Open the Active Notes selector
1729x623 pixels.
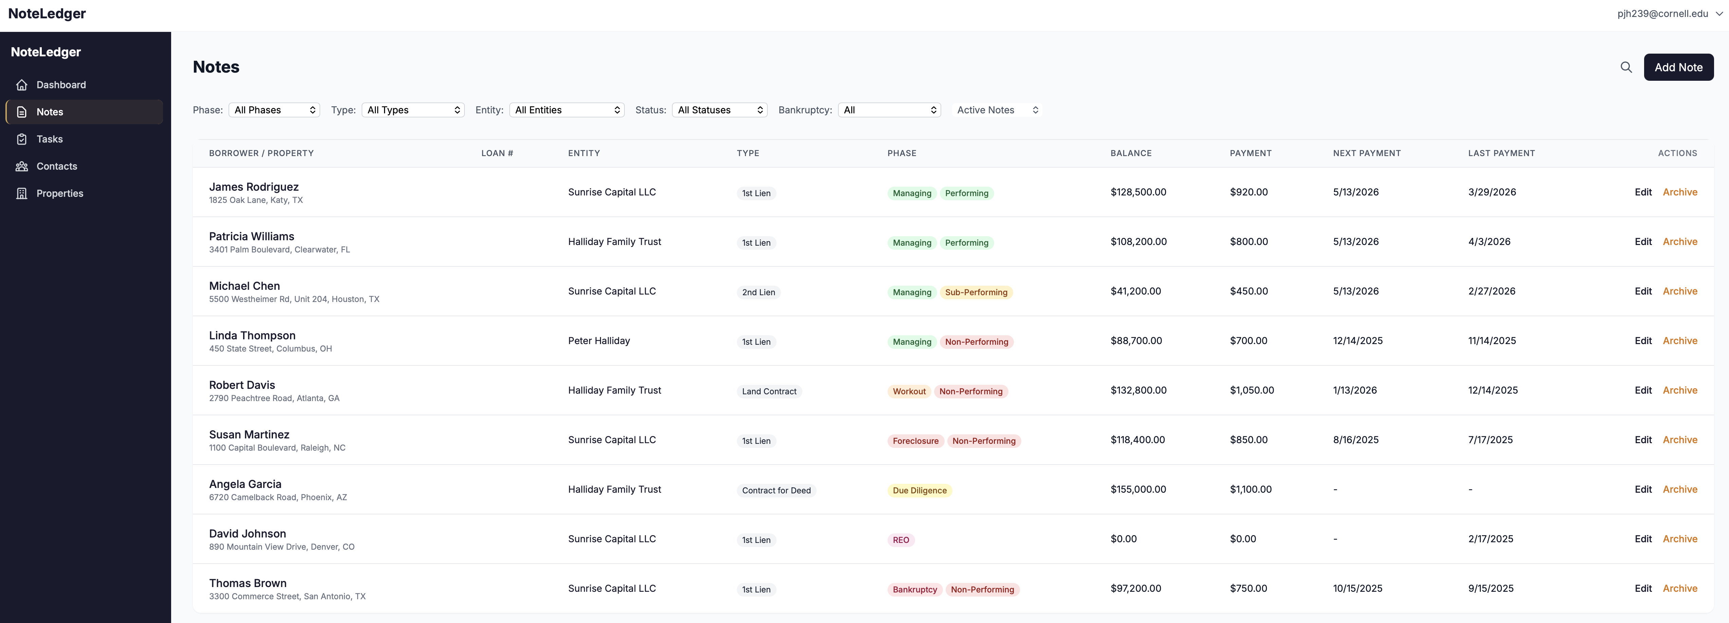[997, 110]
